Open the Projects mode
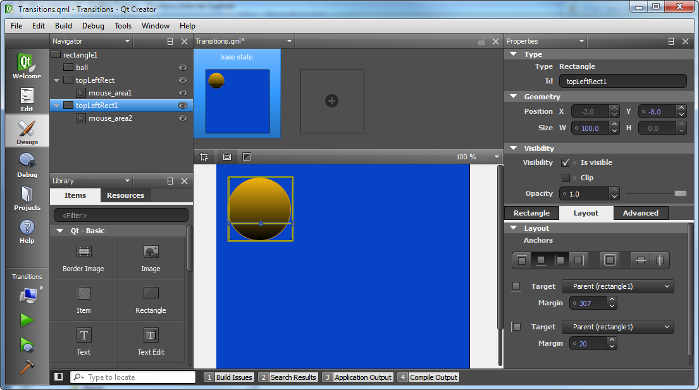Screen dimensions: 699x390 [27, 198]
